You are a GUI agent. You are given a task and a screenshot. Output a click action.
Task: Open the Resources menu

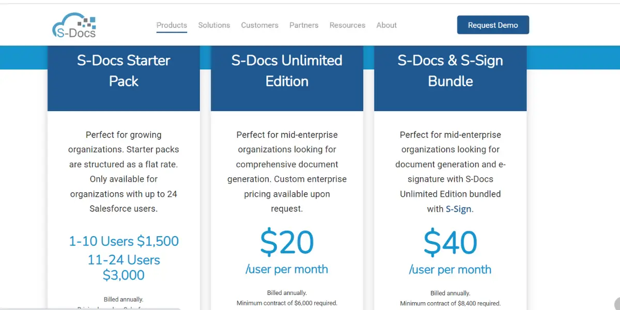click(x=347, y=25)
